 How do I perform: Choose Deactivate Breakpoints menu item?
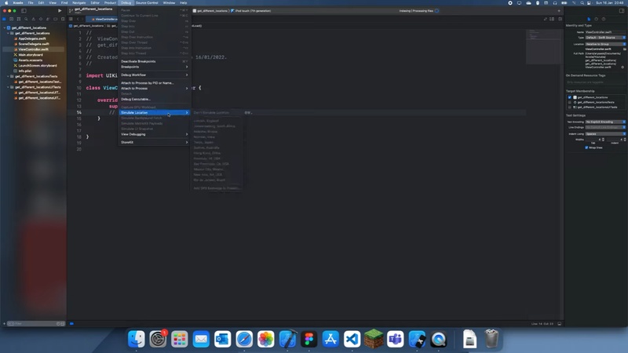pyautogui.click(x=154, y=61)
